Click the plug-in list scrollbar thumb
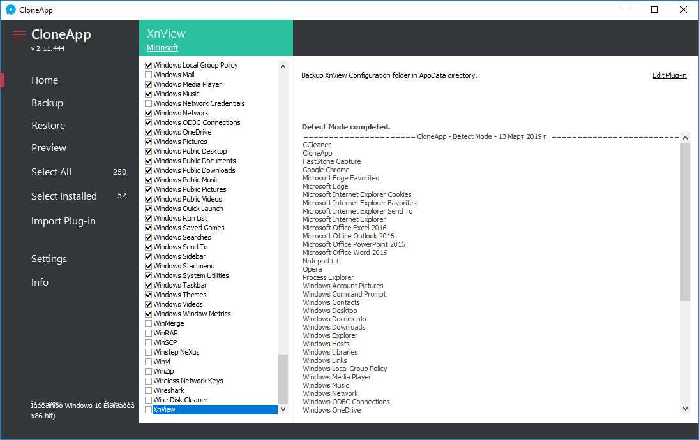Viewport: 699px width, 440px height. tap(283, 378)
